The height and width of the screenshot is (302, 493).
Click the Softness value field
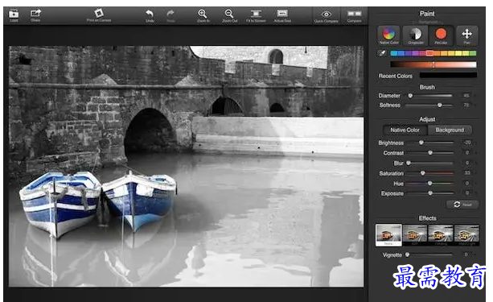click(466, 105)
